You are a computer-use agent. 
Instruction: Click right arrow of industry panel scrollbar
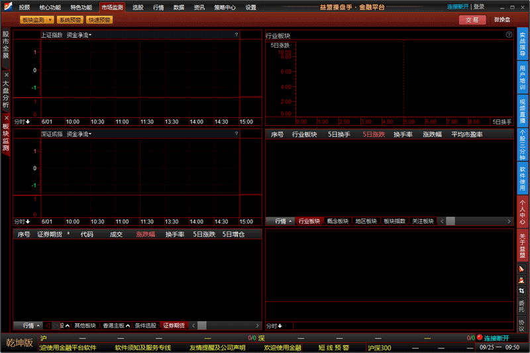tap(509, 221)
